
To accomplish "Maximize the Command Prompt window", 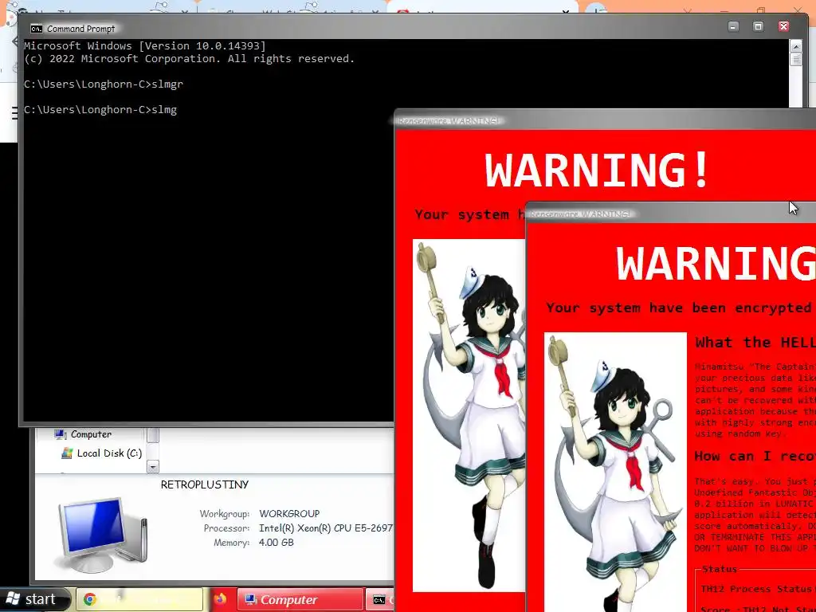I will coord(759,26).
